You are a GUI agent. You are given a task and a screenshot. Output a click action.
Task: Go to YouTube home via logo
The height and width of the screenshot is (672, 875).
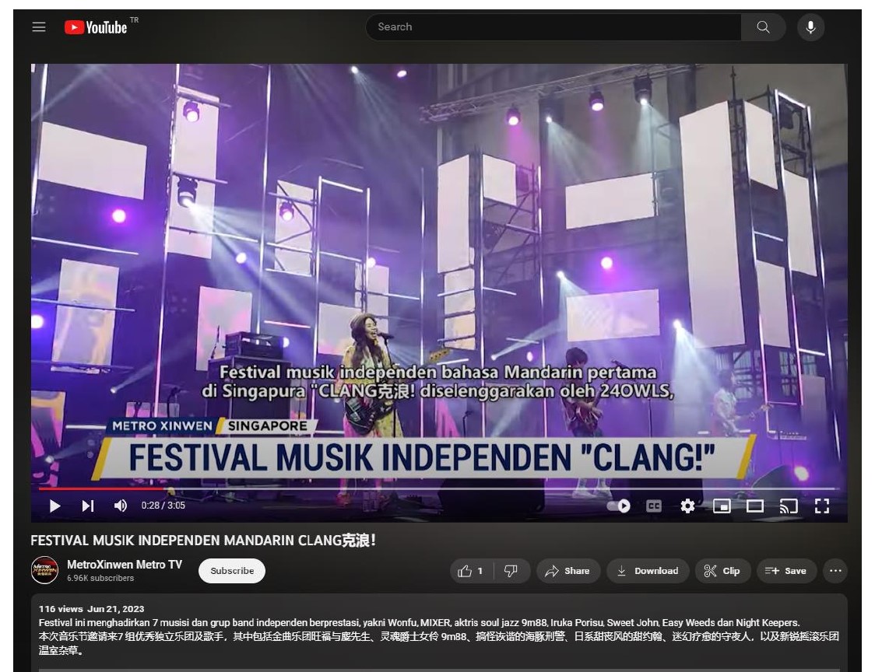96,26
